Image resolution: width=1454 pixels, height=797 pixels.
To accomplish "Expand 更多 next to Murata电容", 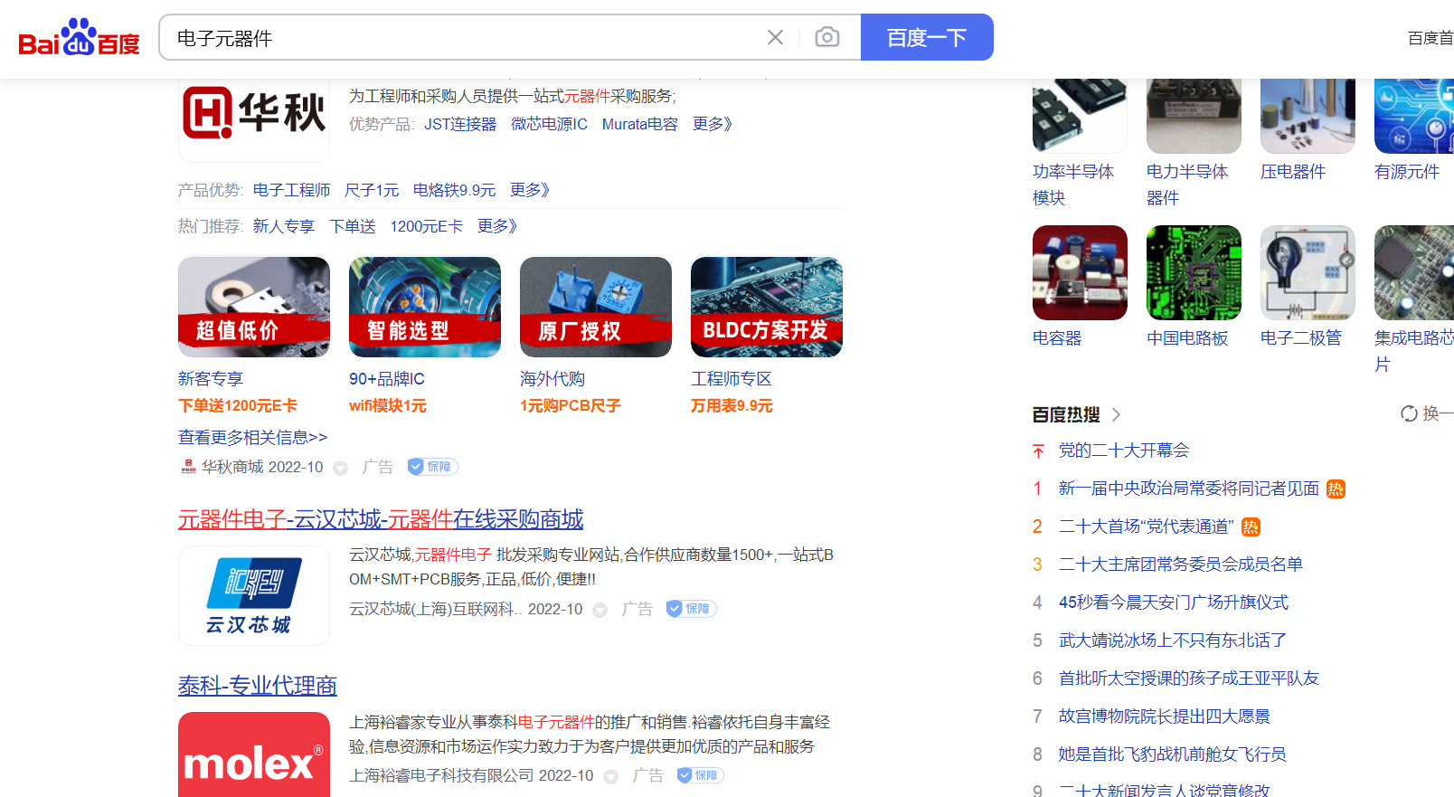I will pos(712,124).
